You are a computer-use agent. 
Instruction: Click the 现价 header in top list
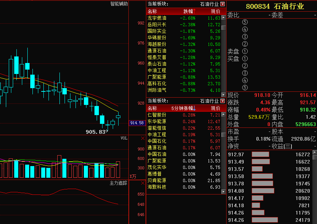coord(215,11)
